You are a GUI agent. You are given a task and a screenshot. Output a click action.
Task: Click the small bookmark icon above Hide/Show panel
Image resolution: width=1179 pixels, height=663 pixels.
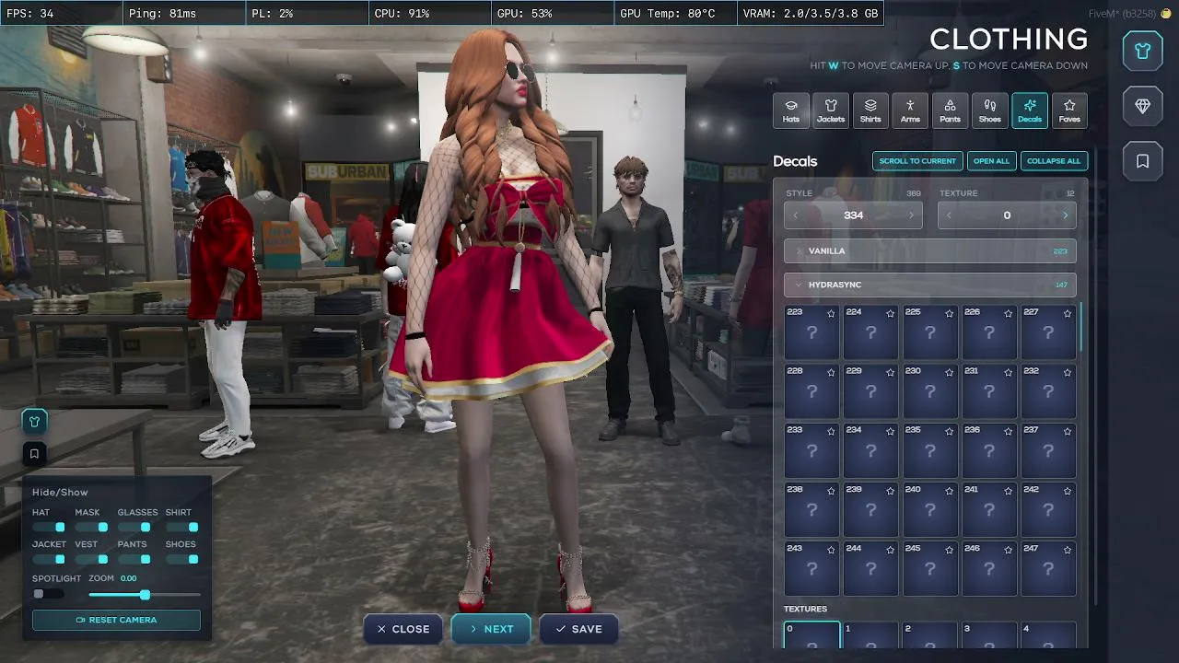(34, 453)
